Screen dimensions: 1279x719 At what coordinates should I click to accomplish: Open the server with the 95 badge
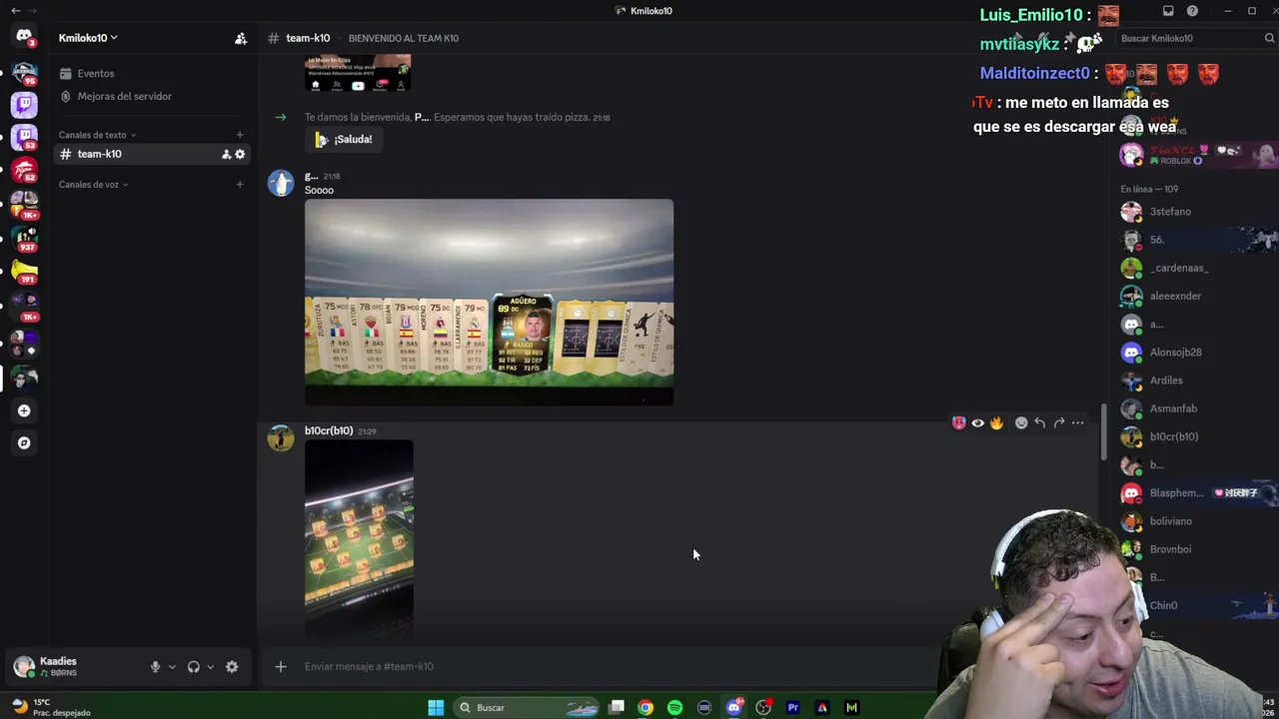24,72
